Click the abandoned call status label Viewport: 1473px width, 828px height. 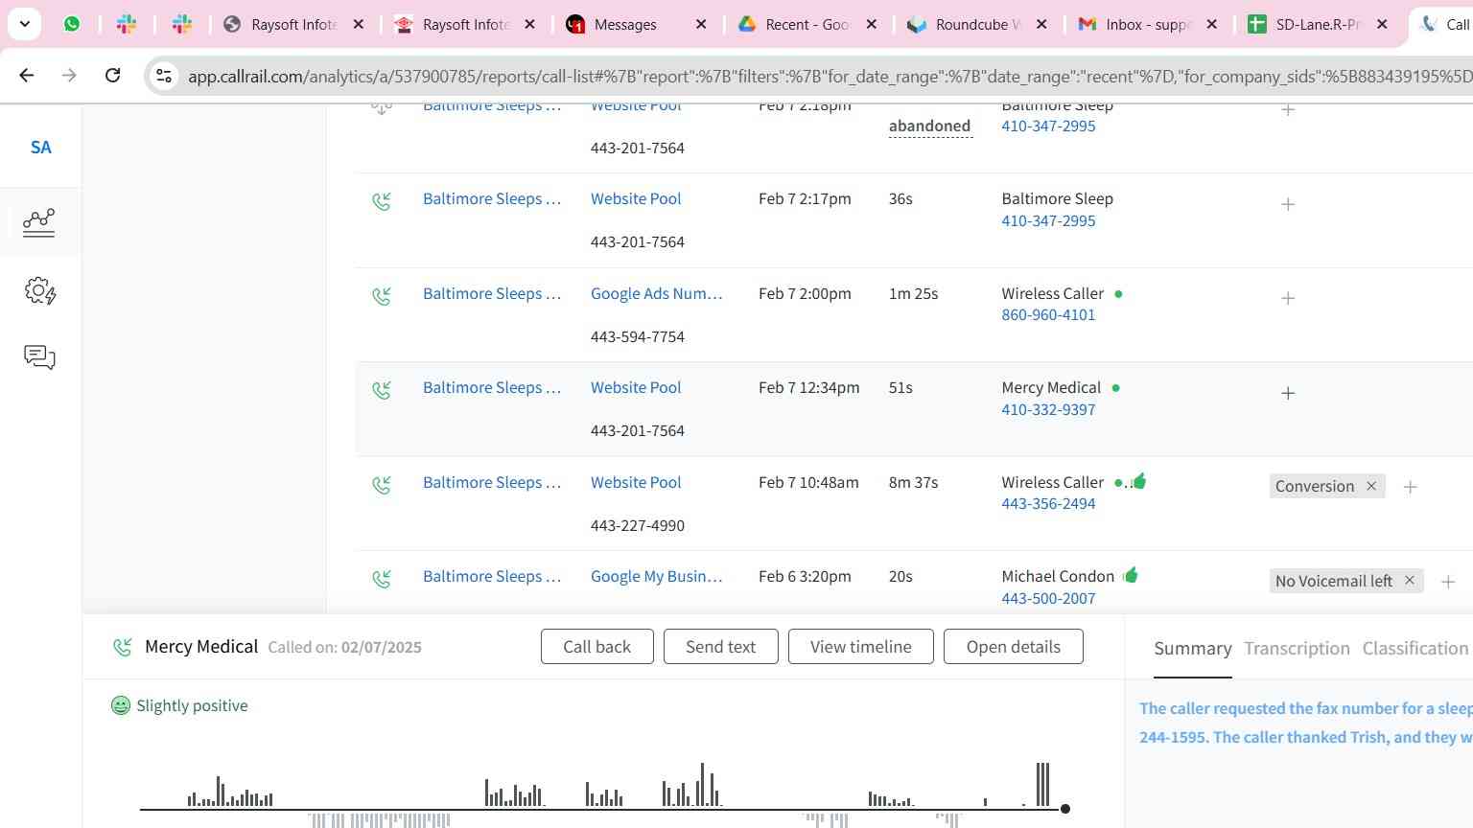click(x=929, y=126)
